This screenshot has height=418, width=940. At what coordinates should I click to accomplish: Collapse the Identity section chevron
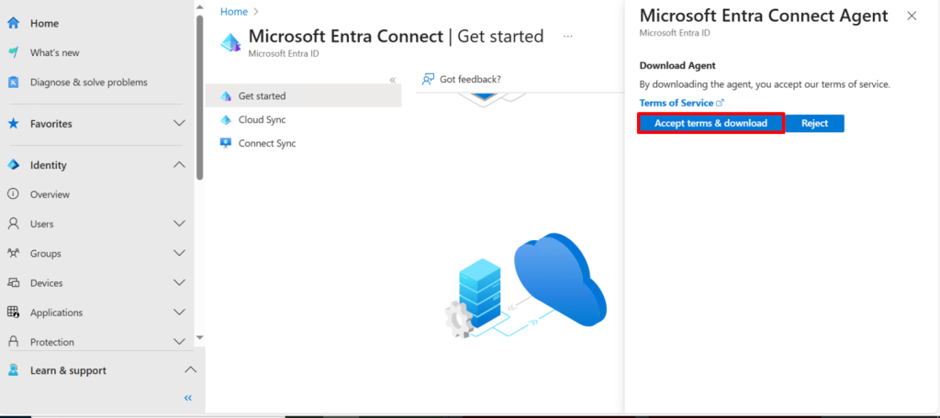[x=179, y=165]
